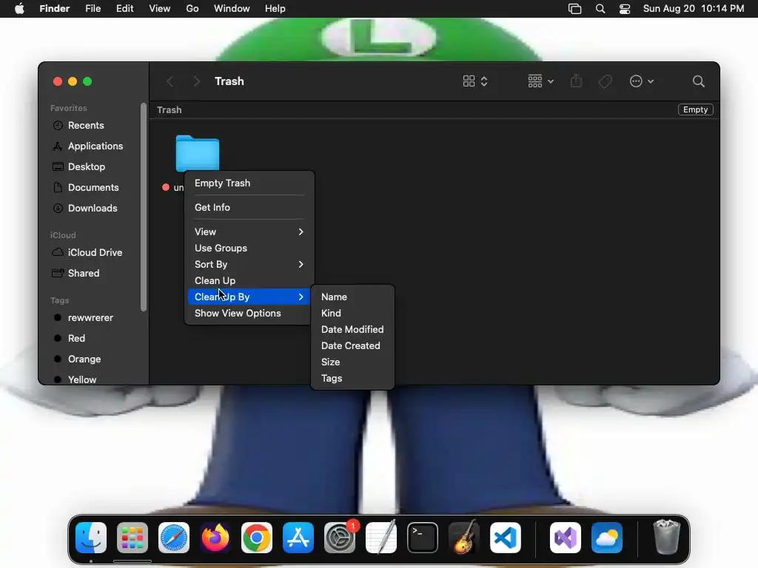Open Safari from the Dock
Viewport: 758px width, 568px height.
[174, 538]
